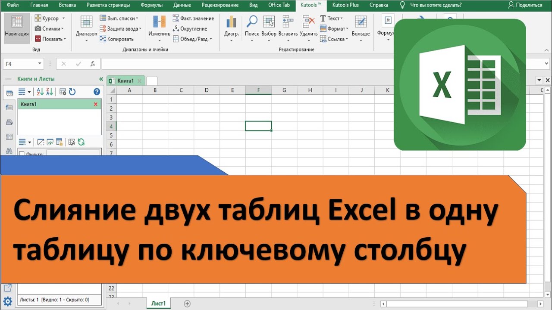Click the Больше editing tools icon
This screenshot has height=310, width=552.
[361, 22]
